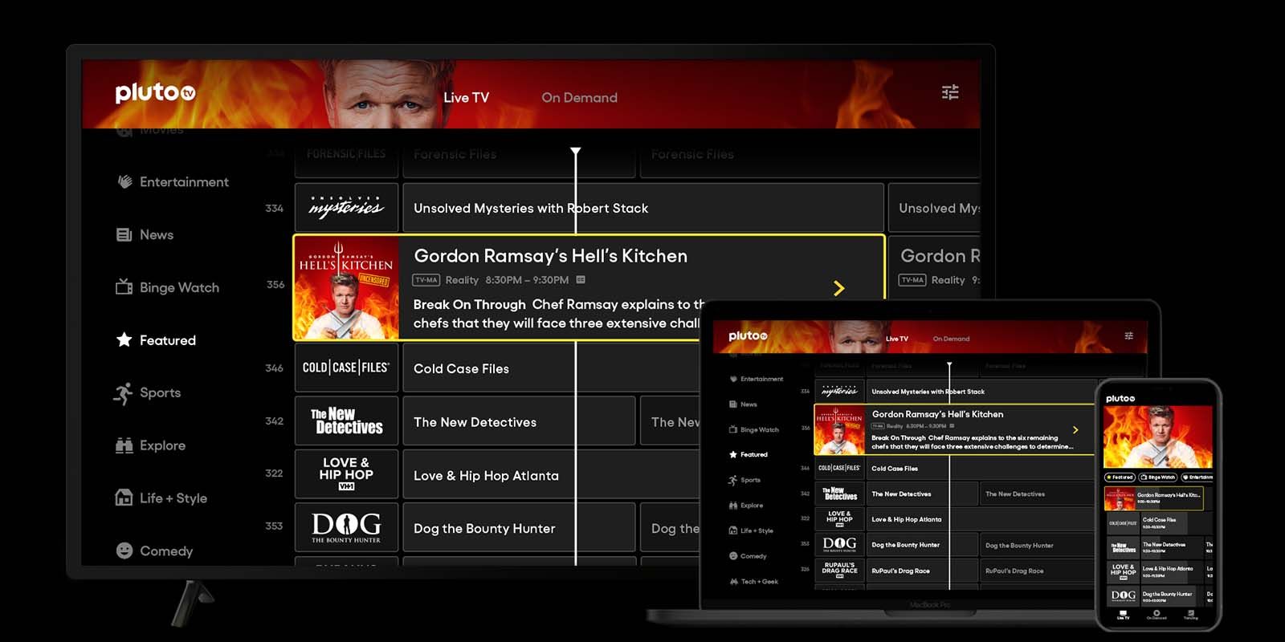
Task: Select News category on the TV sidebar
Action: [145, 235]
